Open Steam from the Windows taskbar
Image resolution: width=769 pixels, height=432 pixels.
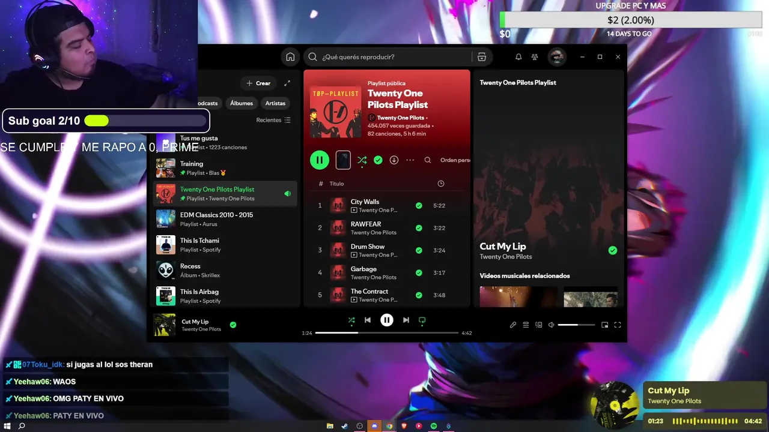click(x=345, y=426)
